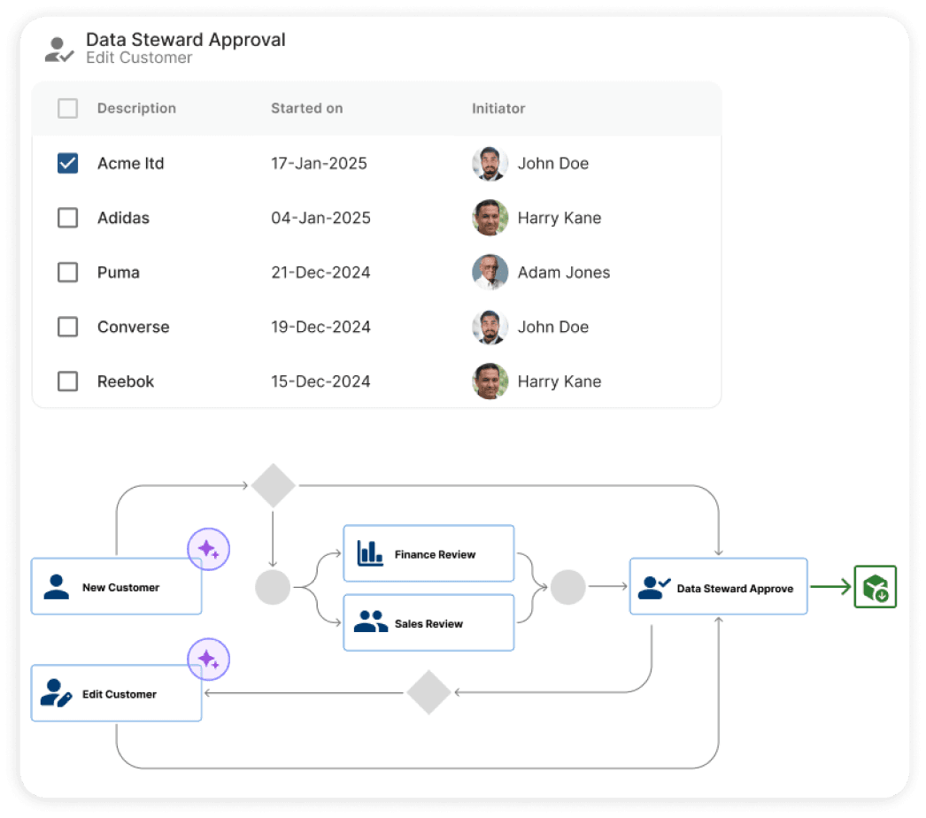Select the Acme ltd description text
This screenshot has width=926, height=818.
tap(130, 164)
